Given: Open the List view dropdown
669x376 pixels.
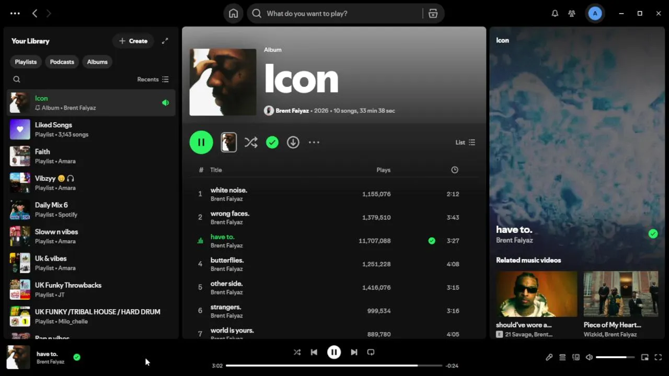Looking at the screenshot, I should pos(465,142).
